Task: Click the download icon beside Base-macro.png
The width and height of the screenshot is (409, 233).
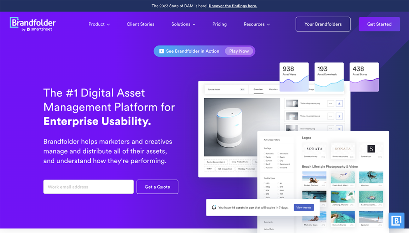Action: [339, 129]
